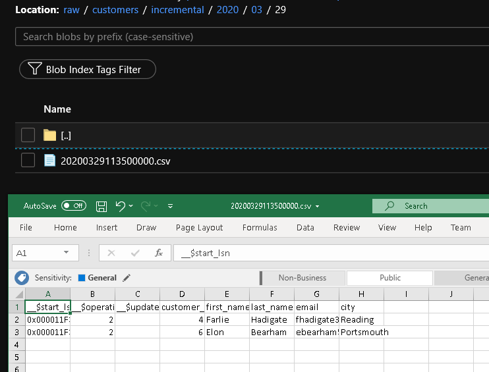The width and height of the screenshot is (489, 372).
Task: Click the Undo arrow icon
Action: [x=120, y=206]
